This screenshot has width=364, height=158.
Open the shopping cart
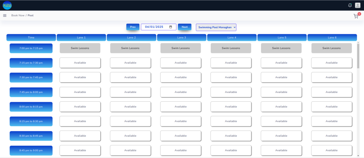tap(355, 16)
